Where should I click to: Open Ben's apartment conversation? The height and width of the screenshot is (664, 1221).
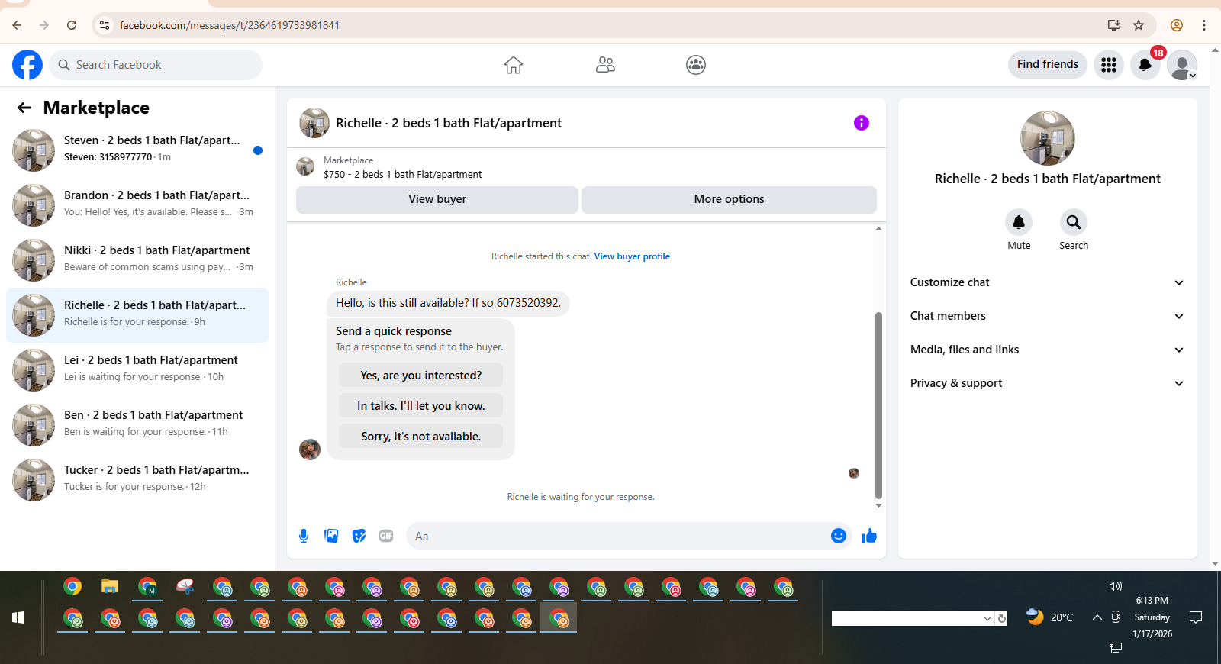click(137, 425)
